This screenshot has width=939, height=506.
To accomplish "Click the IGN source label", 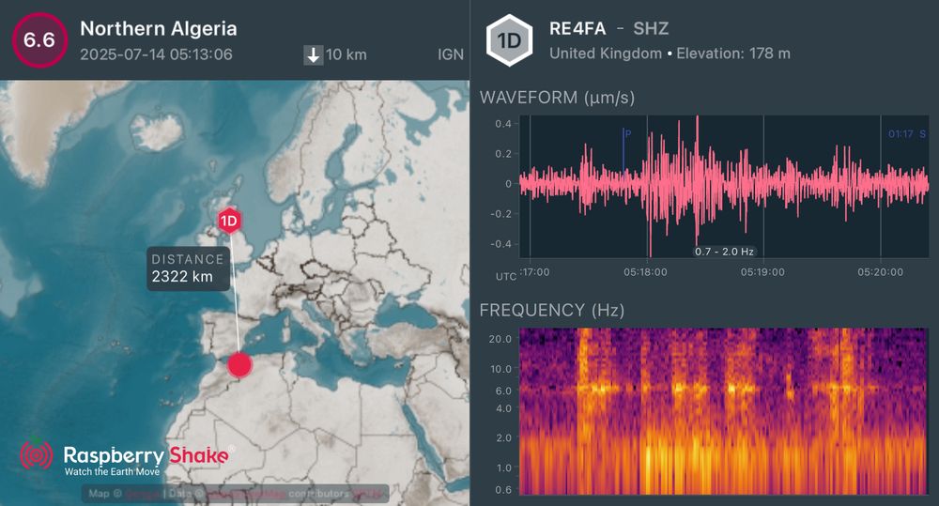I will click(x=451, y=54).
